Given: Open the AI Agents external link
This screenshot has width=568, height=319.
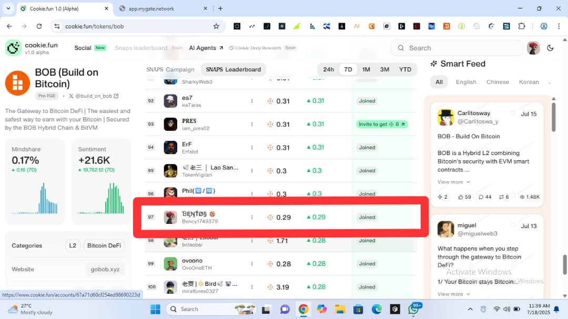Looking at the screenshot, I should pyautogui.click(x=206, y=48).
